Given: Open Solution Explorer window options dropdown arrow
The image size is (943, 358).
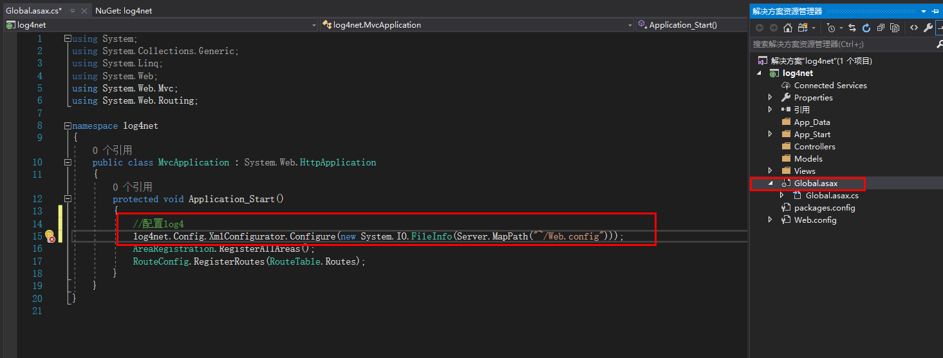Looking at the screenshot, I should [923, 11].
